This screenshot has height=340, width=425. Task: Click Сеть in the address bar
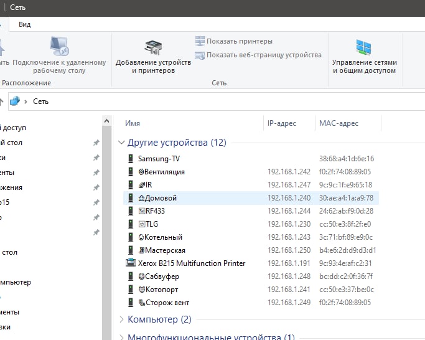tap(40, 102)
